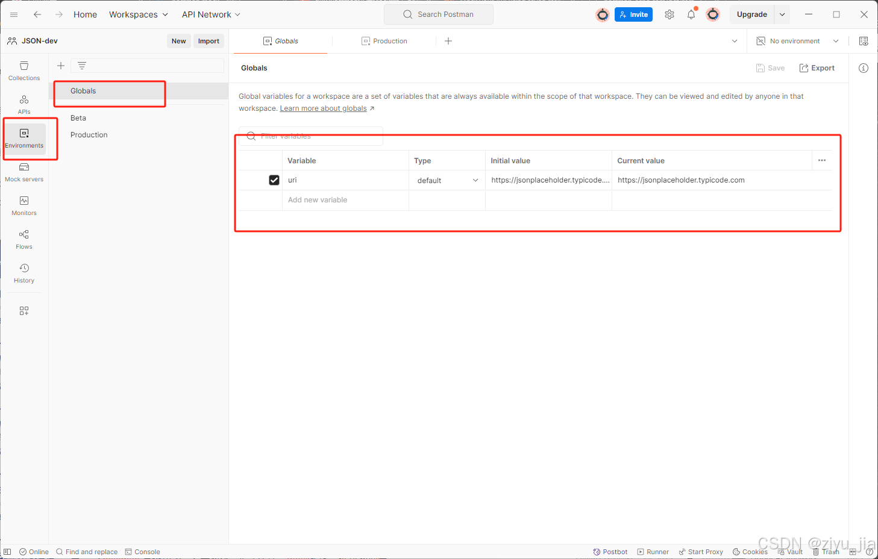The height and width of the screenshot is (559, 878).
Task: Click the New button
Action: (x=178, y=41)
